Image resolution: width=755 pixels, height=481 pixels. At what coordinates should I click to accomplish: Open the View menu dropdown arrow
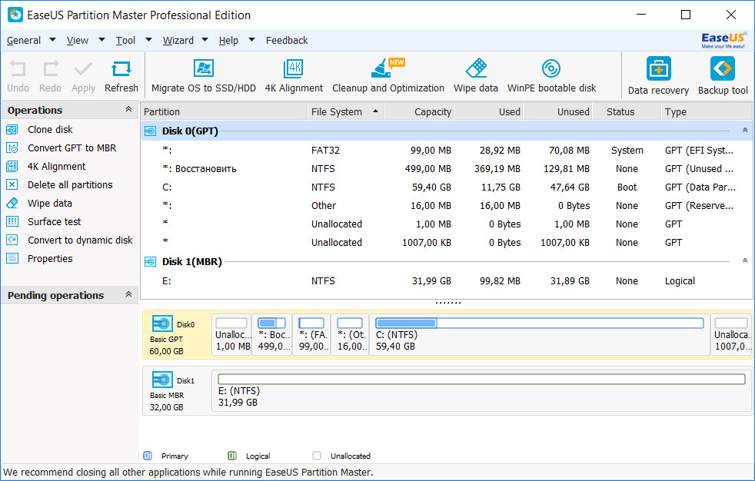click(101, 39)
